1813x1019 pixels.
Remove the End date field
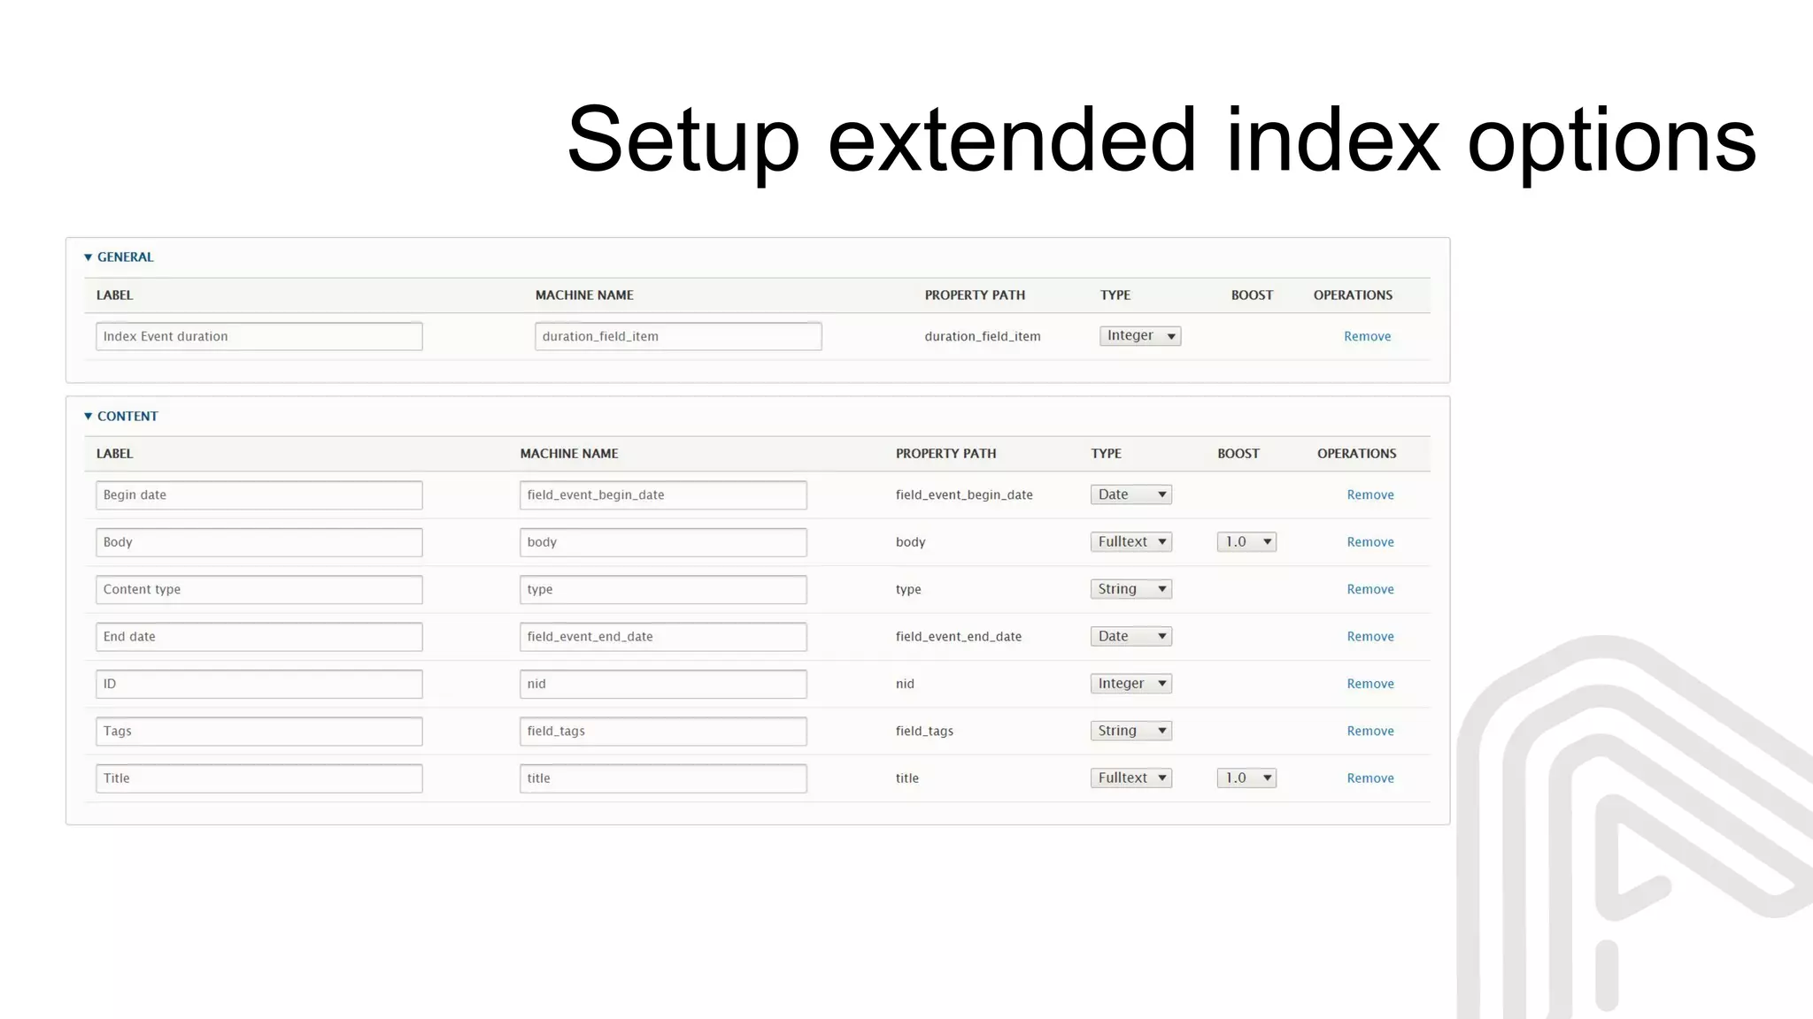1370,636
